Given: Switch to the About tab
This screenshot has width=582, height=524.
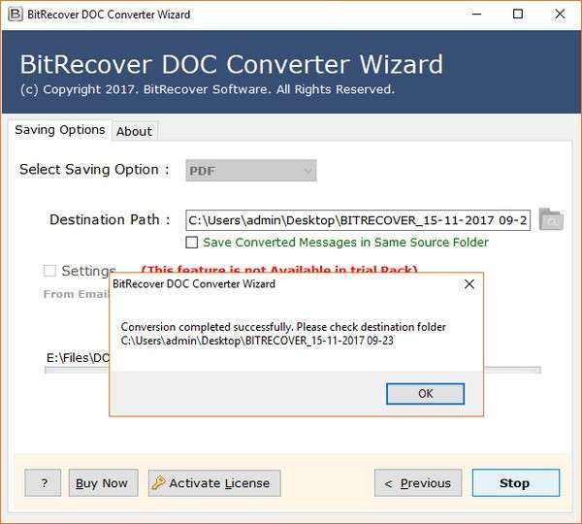Looking at the screenshot, I should [135, 131].
